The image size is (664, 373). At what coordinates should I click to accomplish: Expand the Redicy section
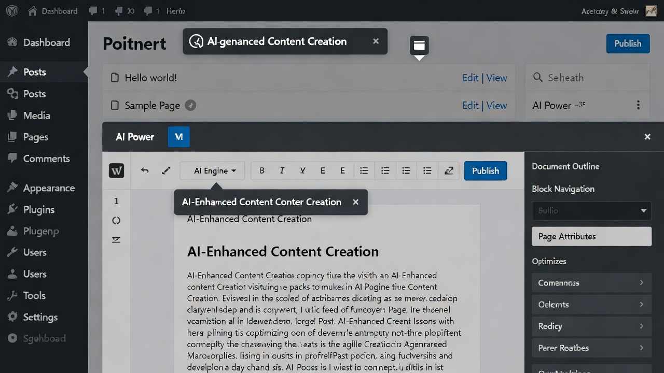[591, 326]
